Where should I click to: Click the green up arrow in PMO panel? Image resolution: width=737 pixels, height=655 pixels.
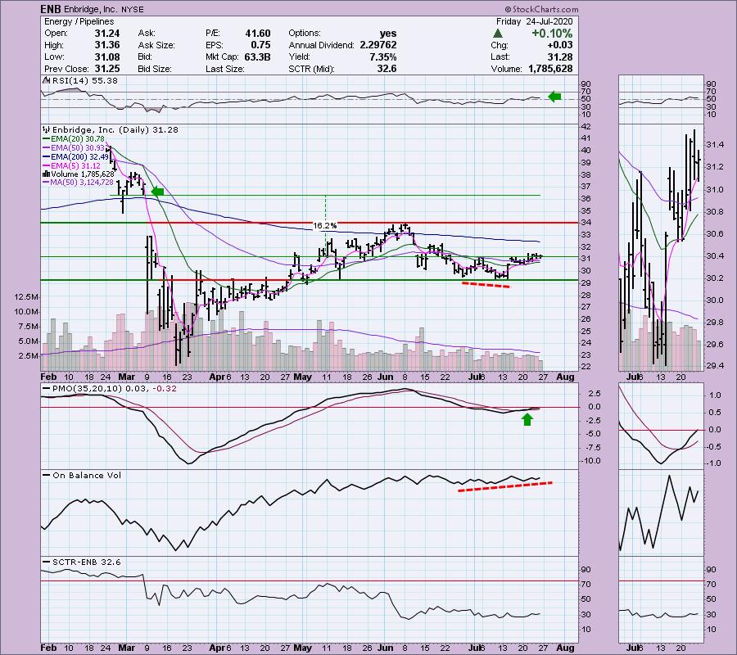pos(528,419)
